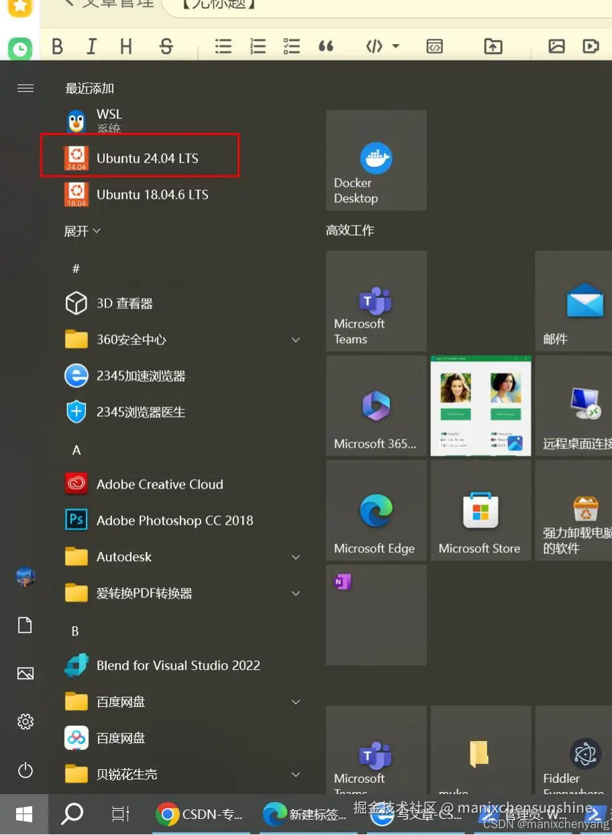The width and height of the screenshot is (612, 835).
Task: Click the user avatar in the Start menu
Action: click(x=25, y=577)
